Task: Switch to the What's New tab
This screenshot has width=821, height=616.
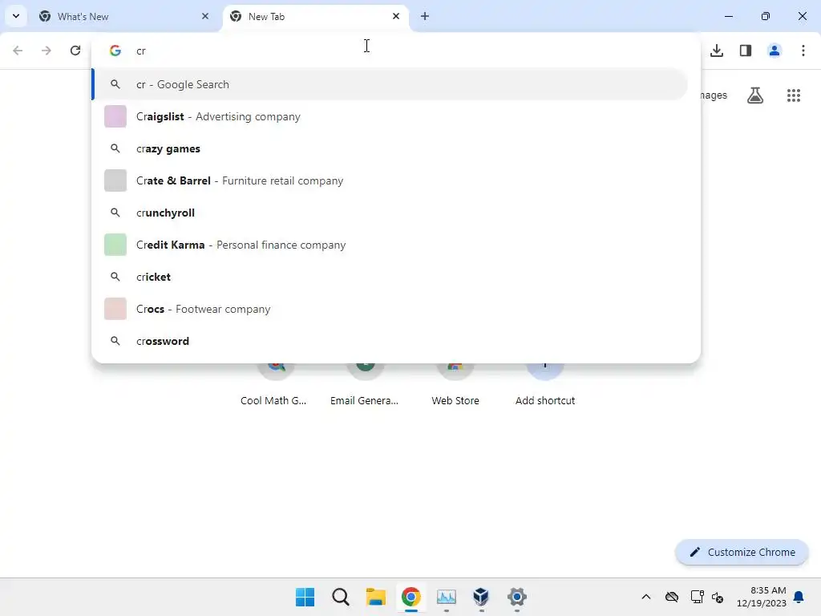Action: coord(125,17)
